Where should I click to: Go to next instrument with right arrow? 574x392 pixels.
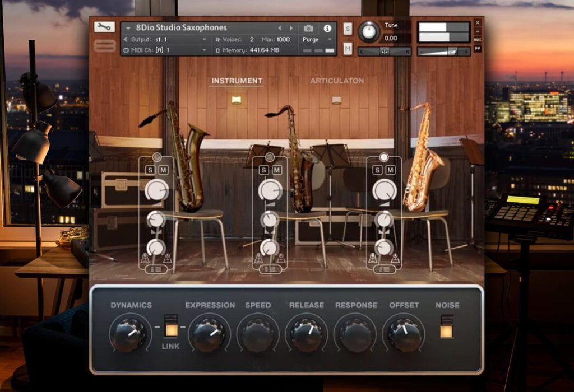[291, 28]
